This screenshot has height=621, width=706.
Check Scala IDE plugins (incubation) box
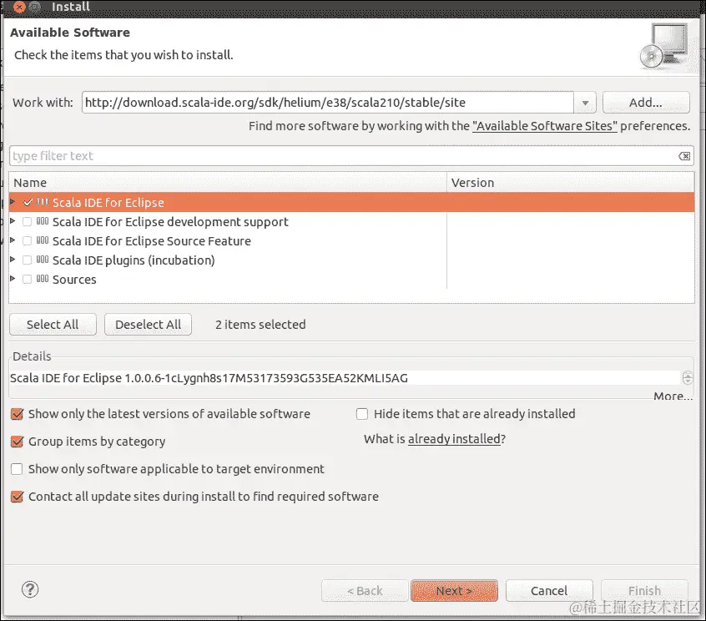27,260
